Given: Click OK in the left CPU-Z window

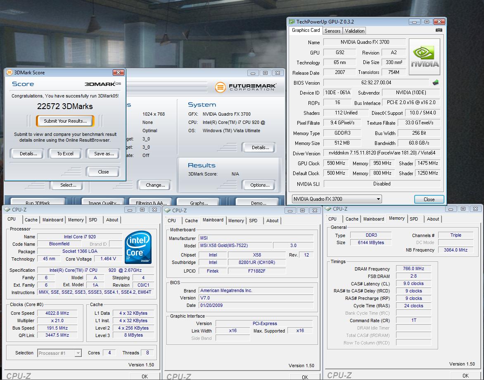Looking at the screenshot, I should [x=145, y=376].
